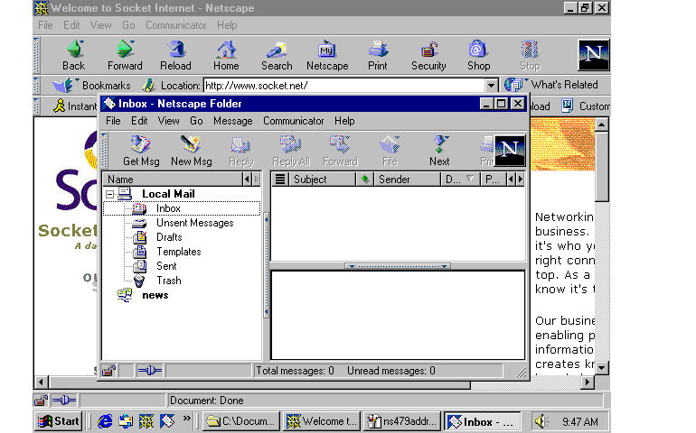Click browser vertical scrollbar up arrow
Image resolution: width=696 pixels, height=433 pixels.
point(601,124)
